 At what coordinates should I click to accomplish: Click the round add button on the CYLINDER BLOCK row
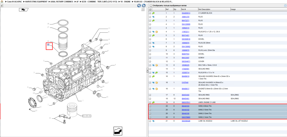point(150,13)
